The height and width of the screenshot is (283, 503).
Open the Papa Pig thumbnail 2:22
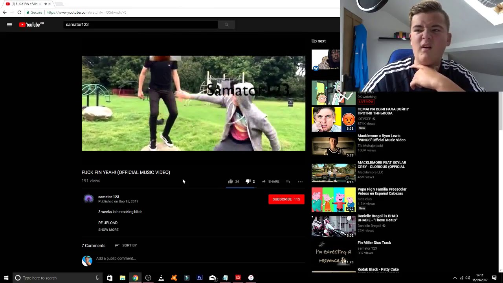coord(334,200)
